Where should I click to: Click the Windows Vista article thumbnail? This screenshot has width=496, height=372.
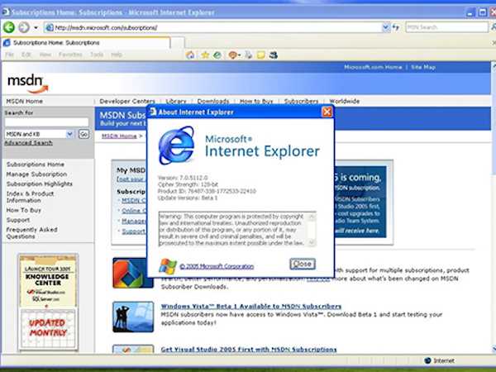pyautogui.click(x=133, y=317)
